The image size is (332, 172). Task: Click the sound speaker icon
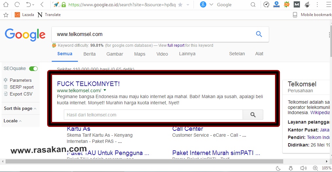[x=304, y=168]
